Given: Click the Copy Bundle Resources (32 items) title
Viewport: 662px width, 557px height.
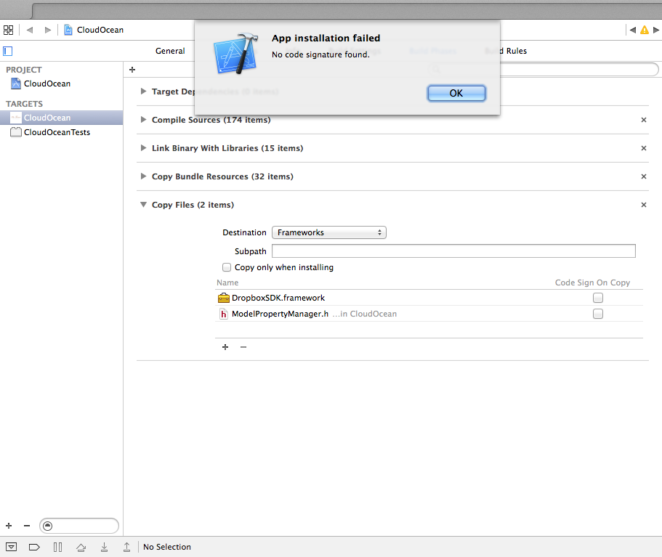Looking at the screenshot, I should tap(222, 176).
